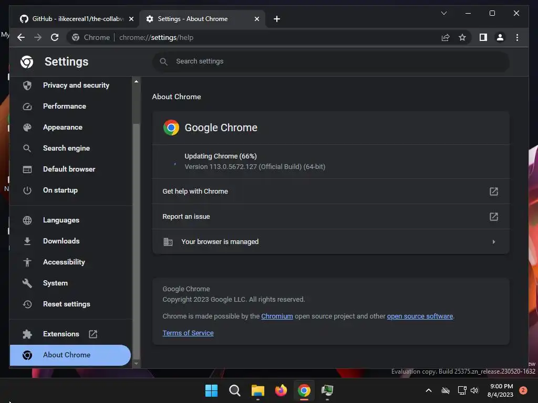
Task: Open Report an issue
Action: tap(331, 217)
